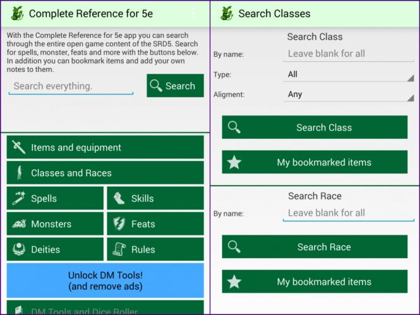This screenshot has height=315, width=420.
Task: Open the Feats section
Action: tap(155, 223)
